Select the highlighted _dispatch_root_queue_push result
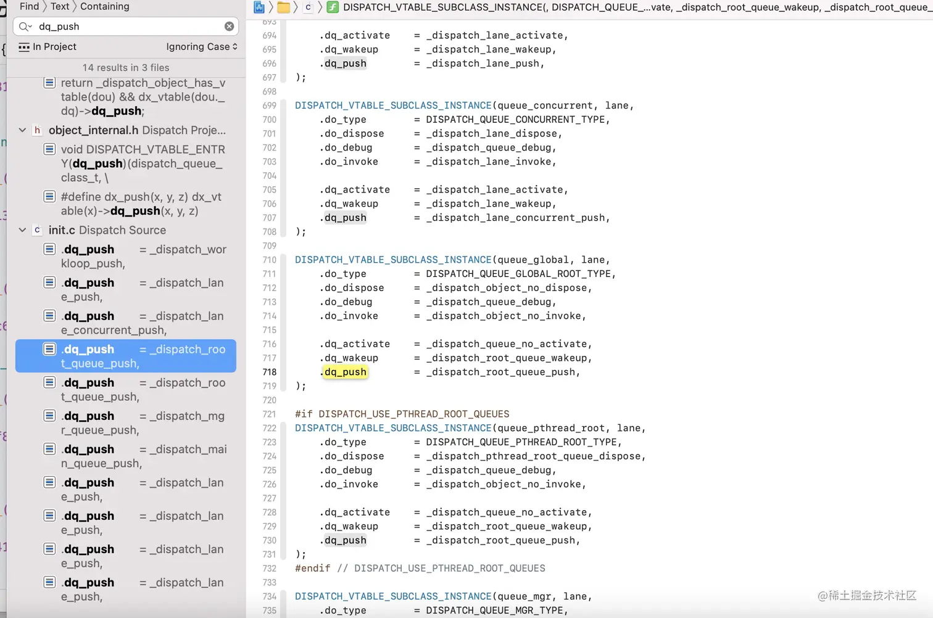 tap(126, 356)
